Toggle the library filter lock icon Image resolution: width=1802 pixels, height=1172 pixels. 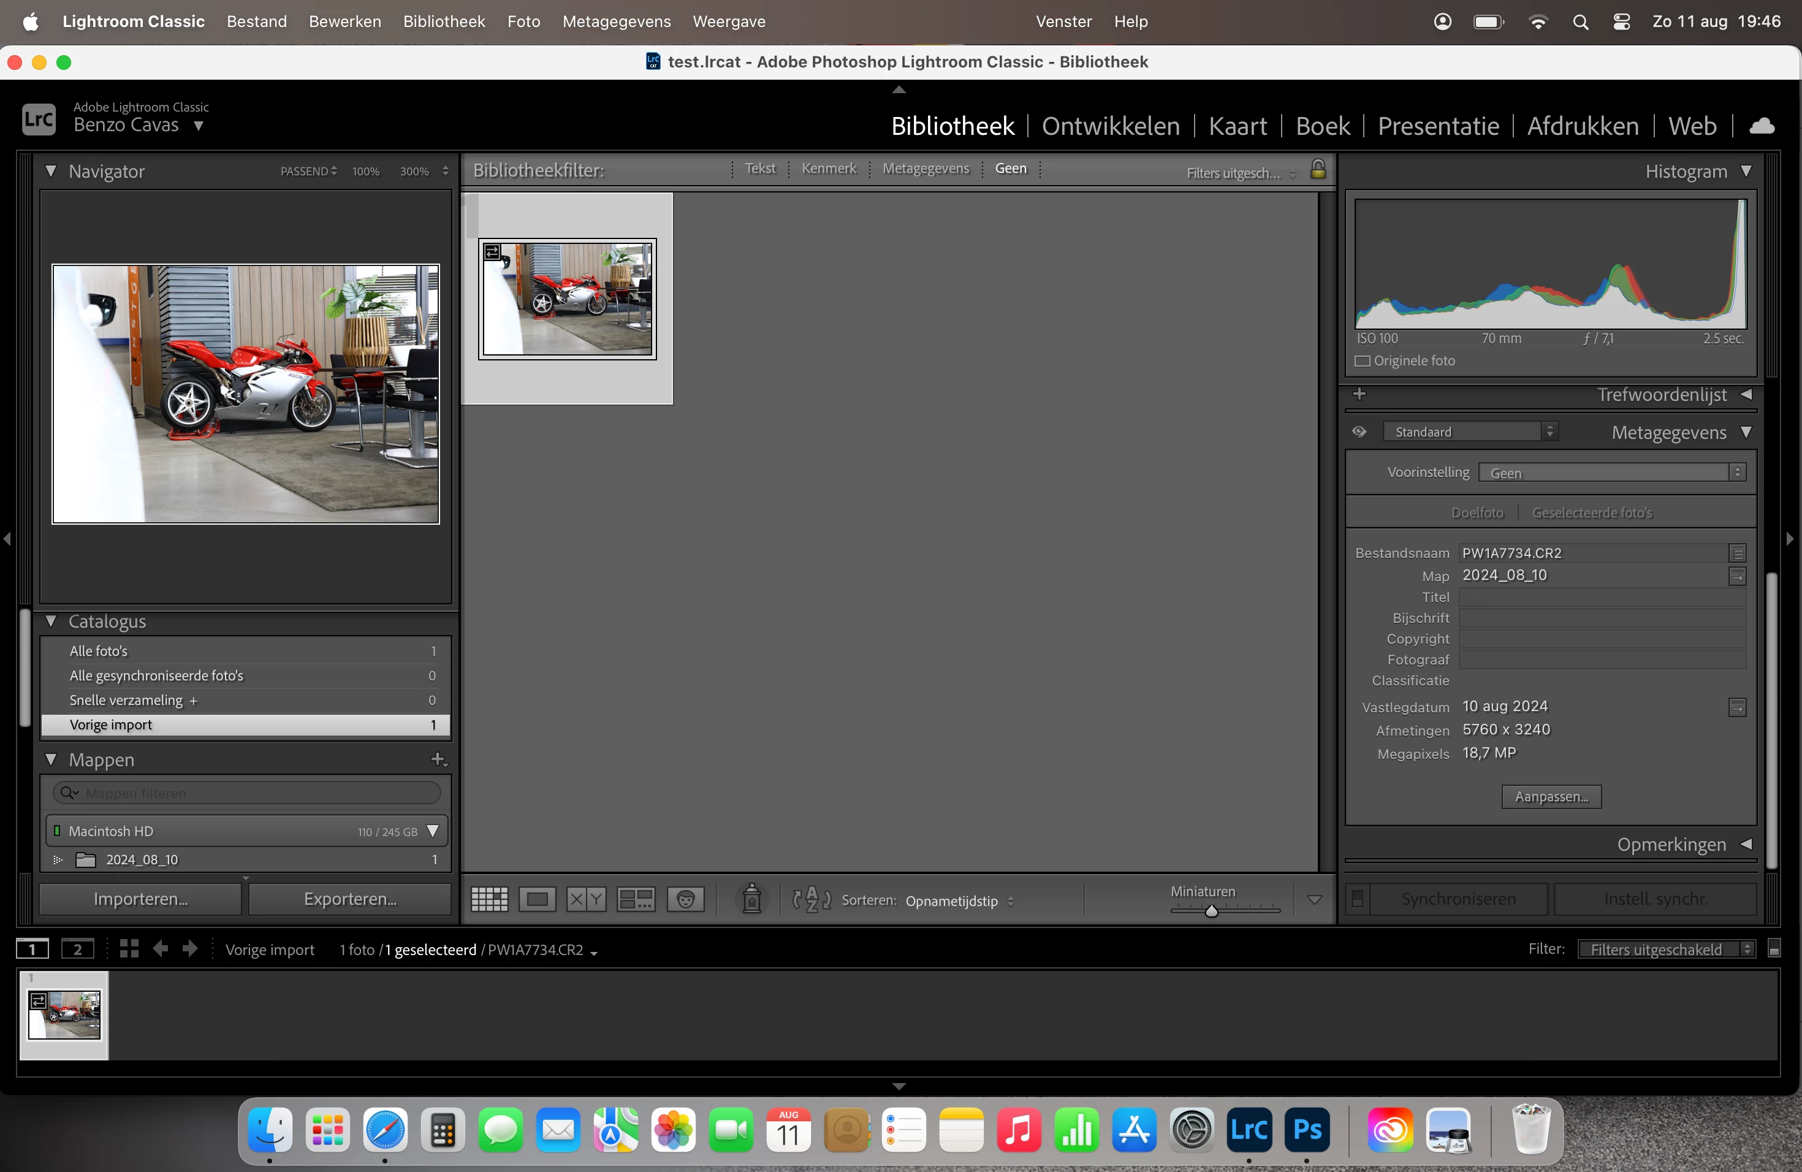[1318, 169]
